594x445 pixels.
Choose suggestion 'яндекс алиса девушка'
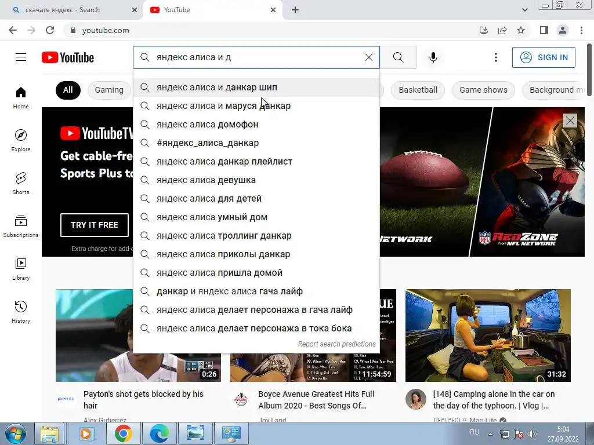tap(256, 180)
